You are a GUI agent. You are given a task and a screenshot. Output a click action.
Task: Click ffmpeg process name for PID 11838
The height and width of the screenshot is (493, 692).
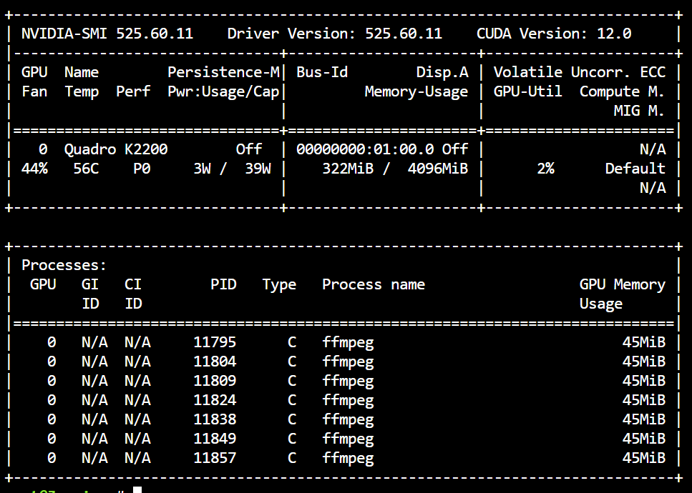click(x=348, y=420)
